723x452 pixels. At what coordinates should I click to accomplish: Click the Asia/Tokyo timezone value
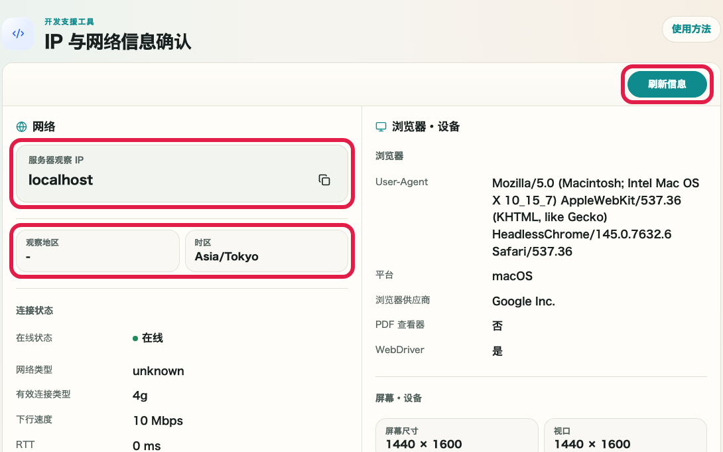click(x=226, y=256)
